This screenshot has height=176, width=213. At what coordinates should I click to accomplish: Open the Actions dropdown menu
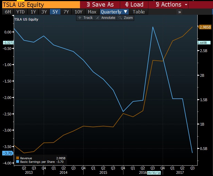[168, 5]
